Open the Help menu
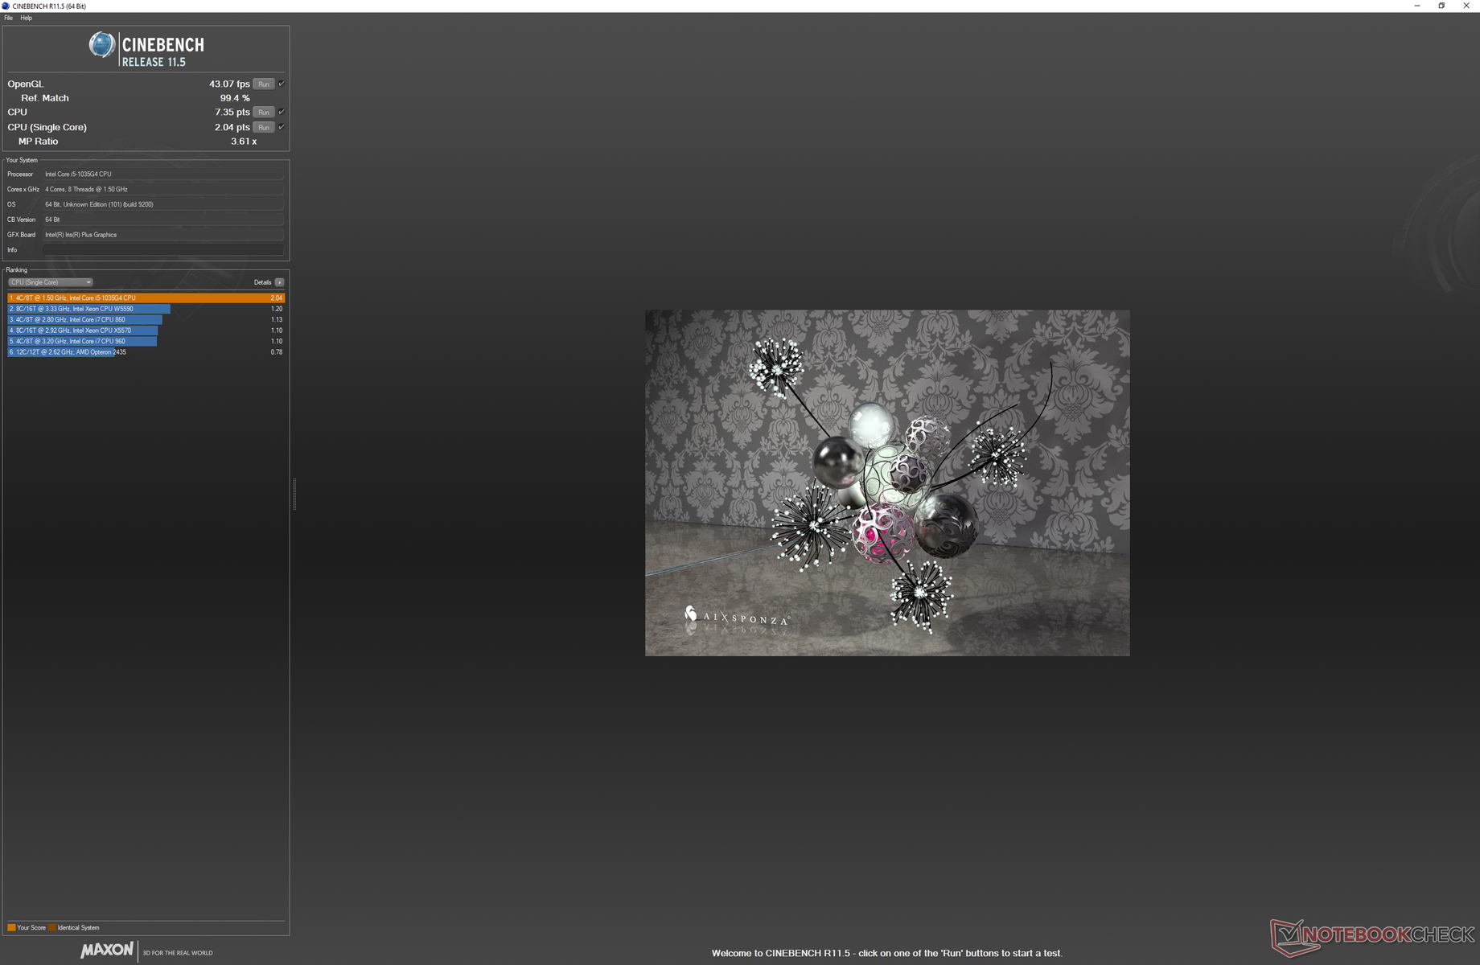 point(27,18)
